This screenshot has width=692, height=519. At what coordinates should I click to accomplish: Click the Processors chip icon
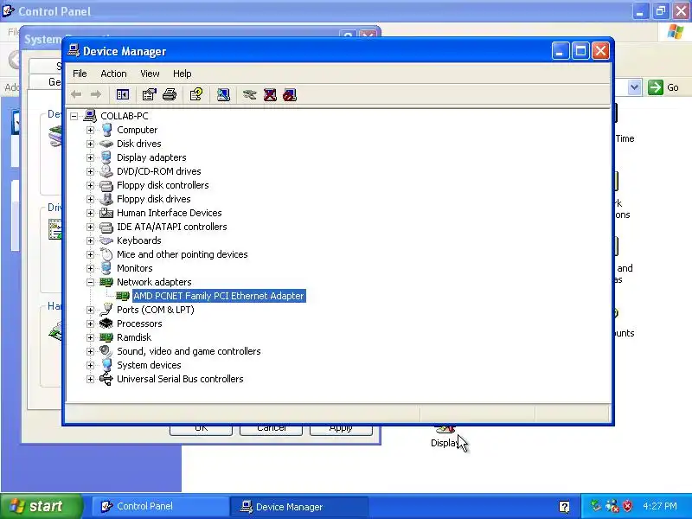[106, 324]
